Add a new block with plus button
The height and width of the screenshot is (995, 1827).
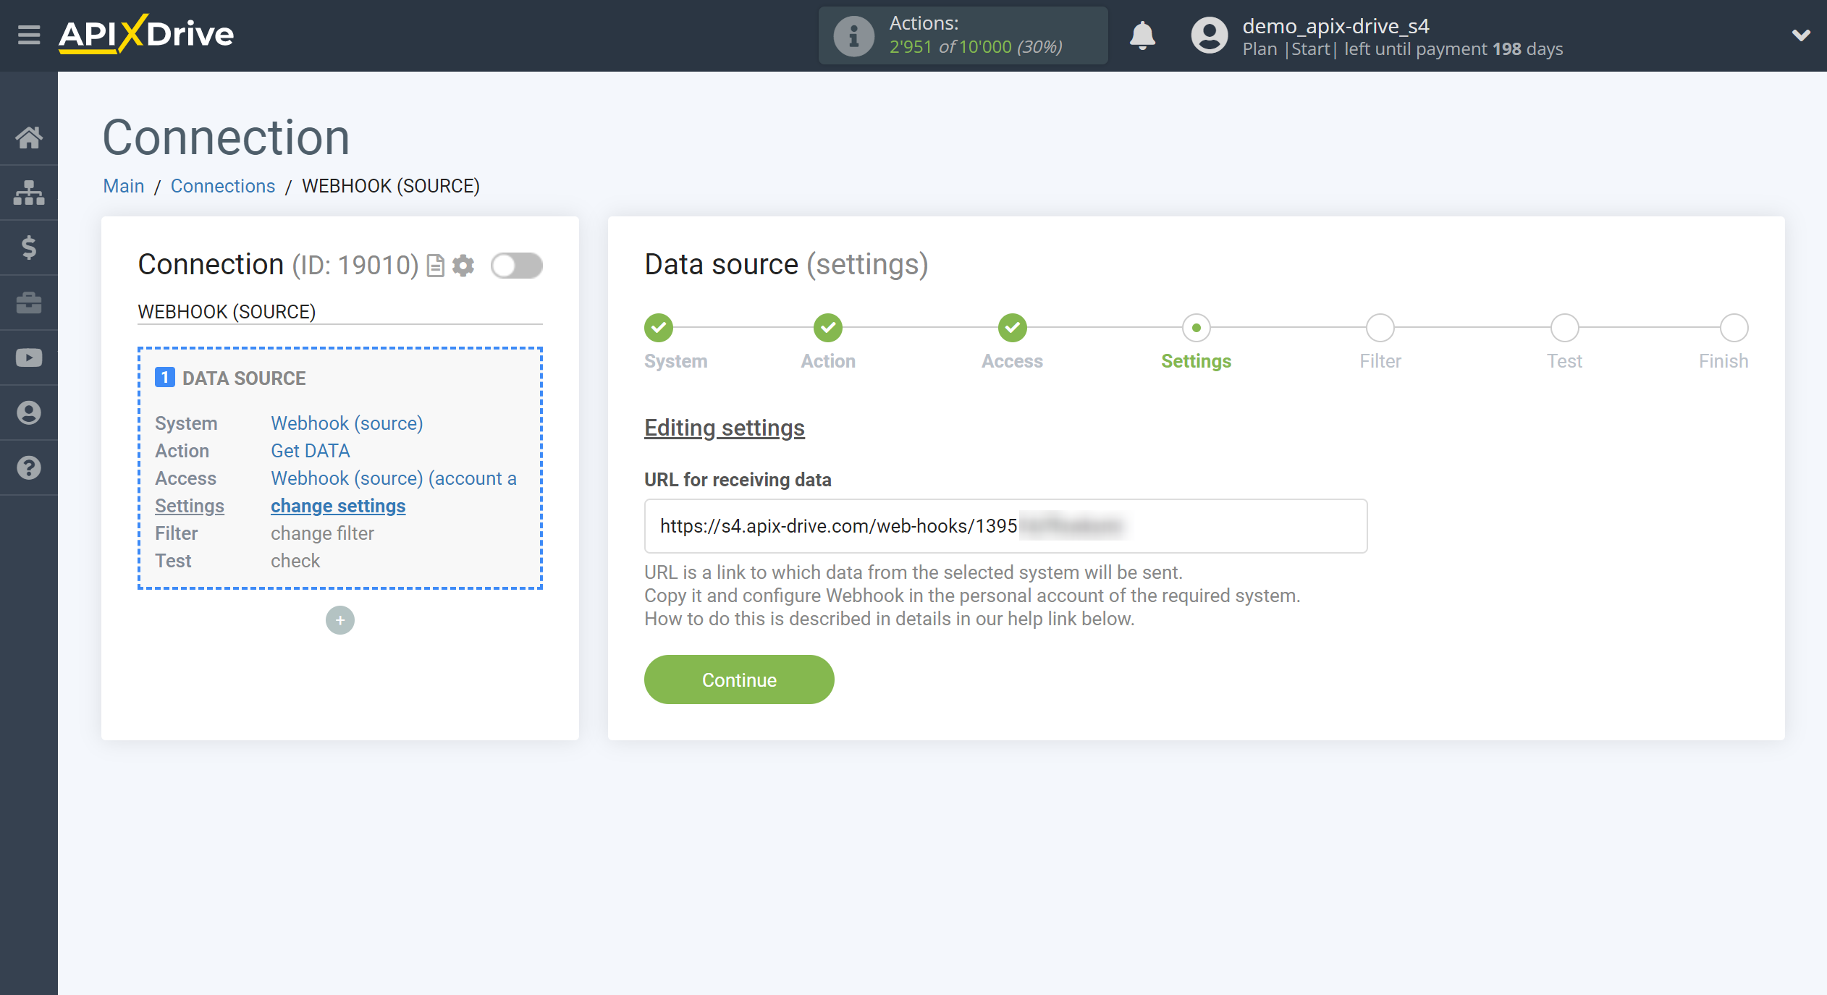coord(340,620)
